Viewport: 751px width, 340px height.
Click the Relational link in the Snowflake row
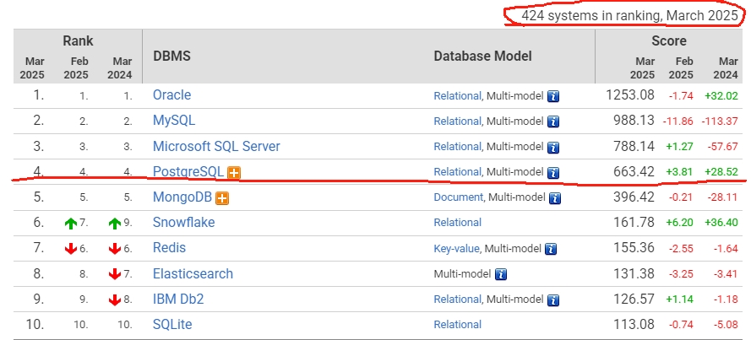[457, 223]
